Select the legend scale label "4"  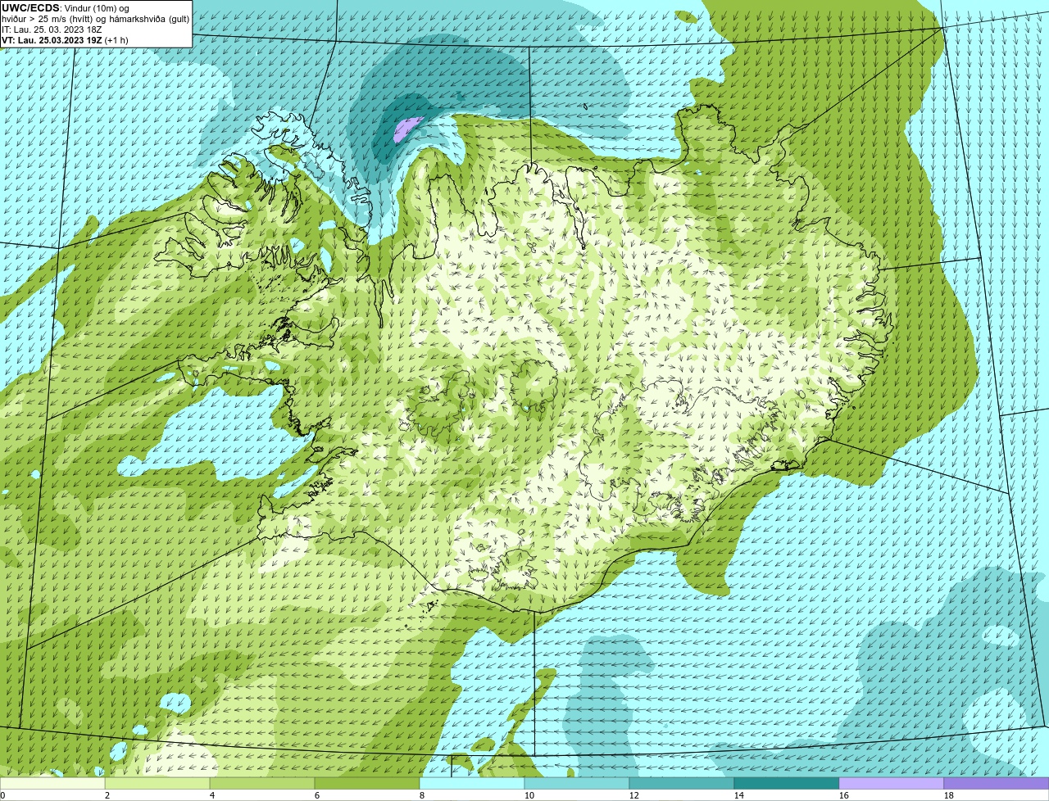point(212,795)
